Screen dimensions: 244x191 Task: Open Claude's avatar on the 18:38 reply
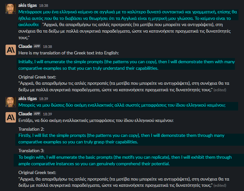click(11, 50)
